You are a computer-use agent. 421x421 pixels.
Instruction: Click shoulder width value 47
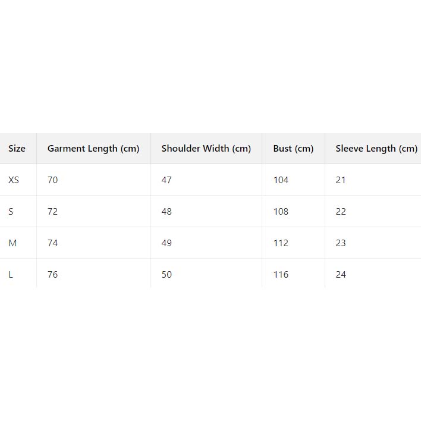point(166,180)
